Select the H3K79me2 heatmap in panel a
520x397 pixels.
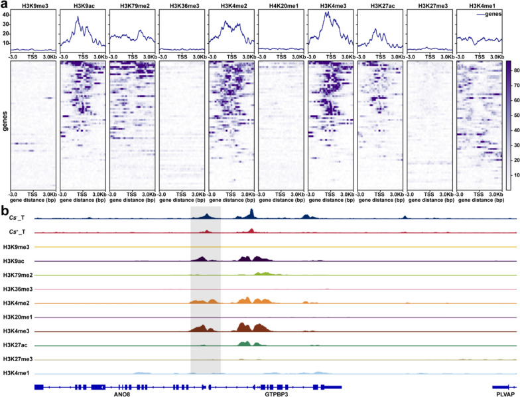point(133,125)
